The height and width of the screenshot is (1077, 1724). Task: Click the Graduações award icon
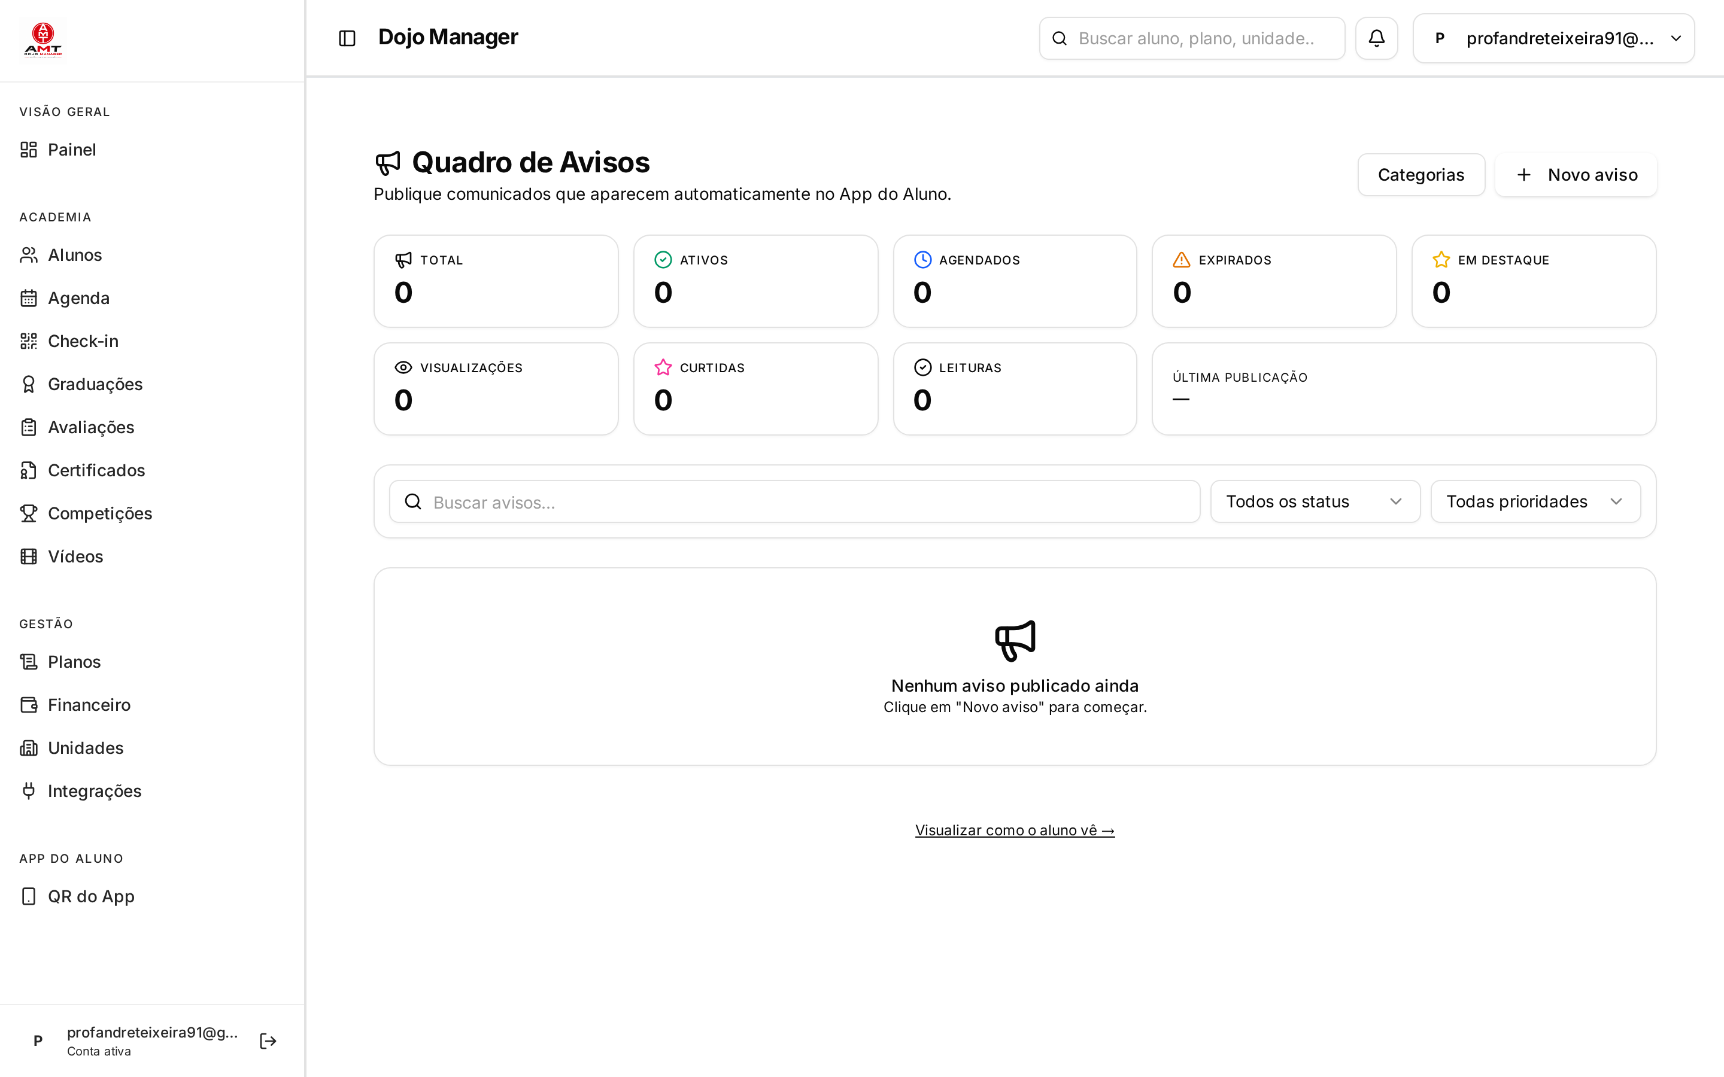[x=29, y=384]
